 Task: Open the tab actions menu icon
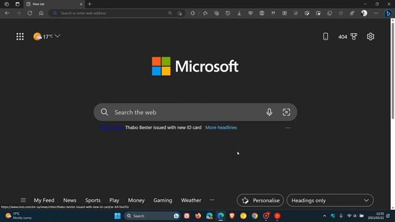tap(17, 4)
